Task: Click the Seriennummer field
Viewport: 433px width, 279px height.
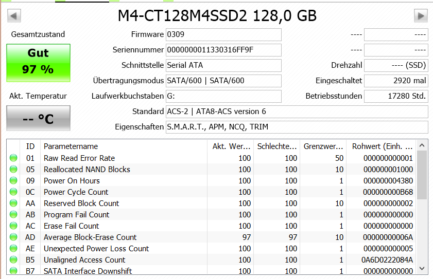Action: 223,50
